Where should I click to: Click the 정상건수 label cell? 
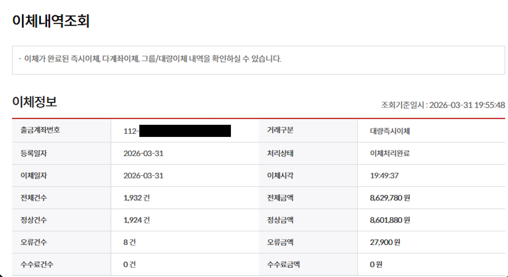point(61,220)
